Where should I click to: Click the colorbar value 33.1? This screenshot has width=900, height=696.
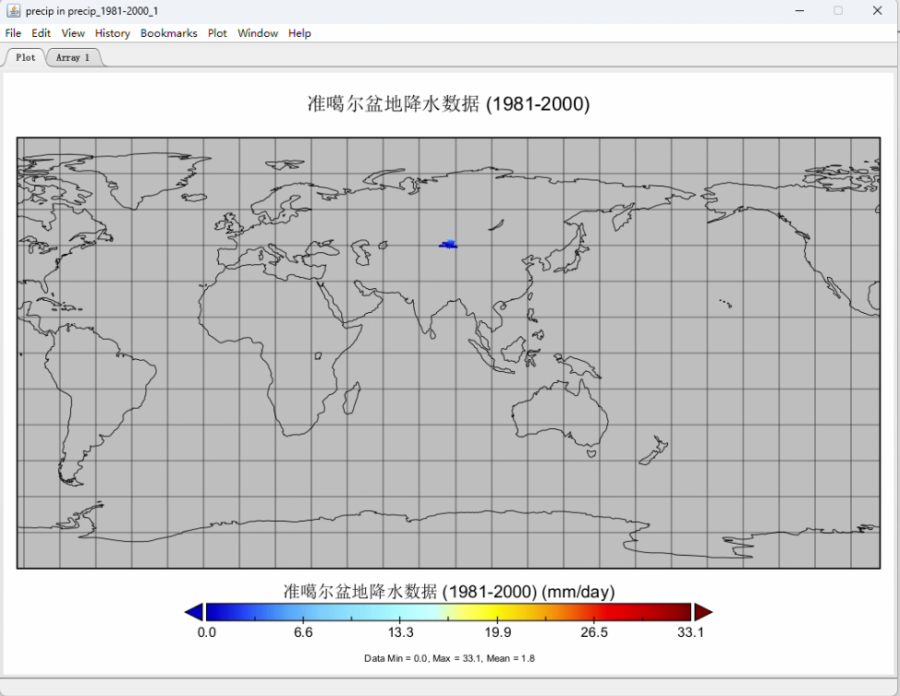point(690,632)
